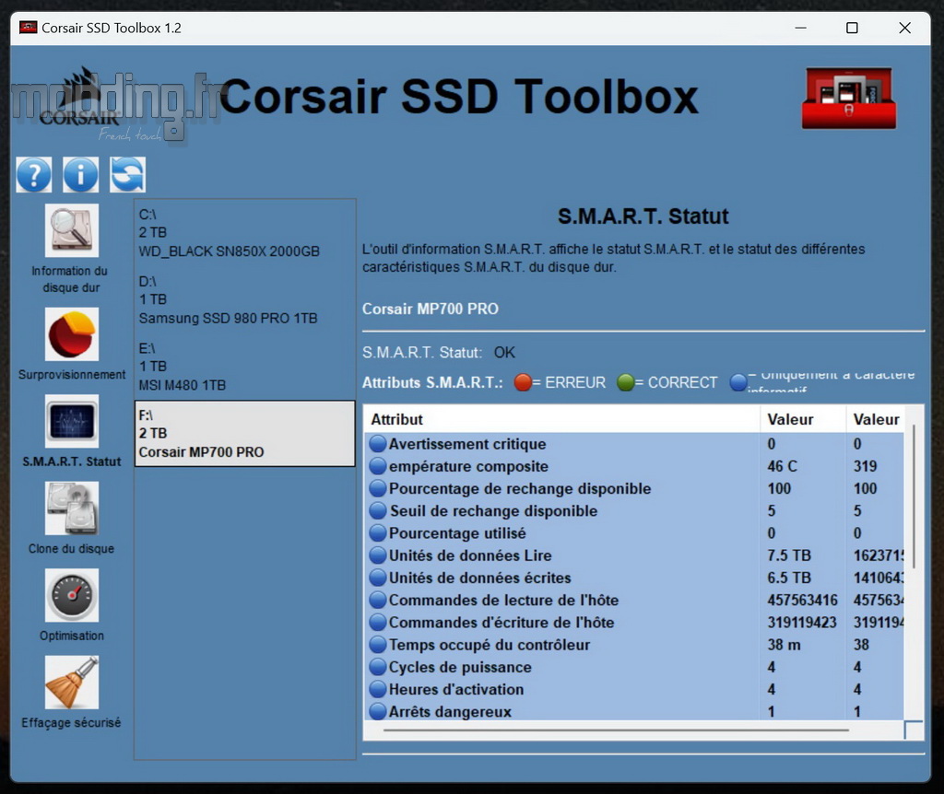Screen dimensions: 944x794
Task: Click the blue status dot beside Cycles de puissance
Action: coord(377,667)
